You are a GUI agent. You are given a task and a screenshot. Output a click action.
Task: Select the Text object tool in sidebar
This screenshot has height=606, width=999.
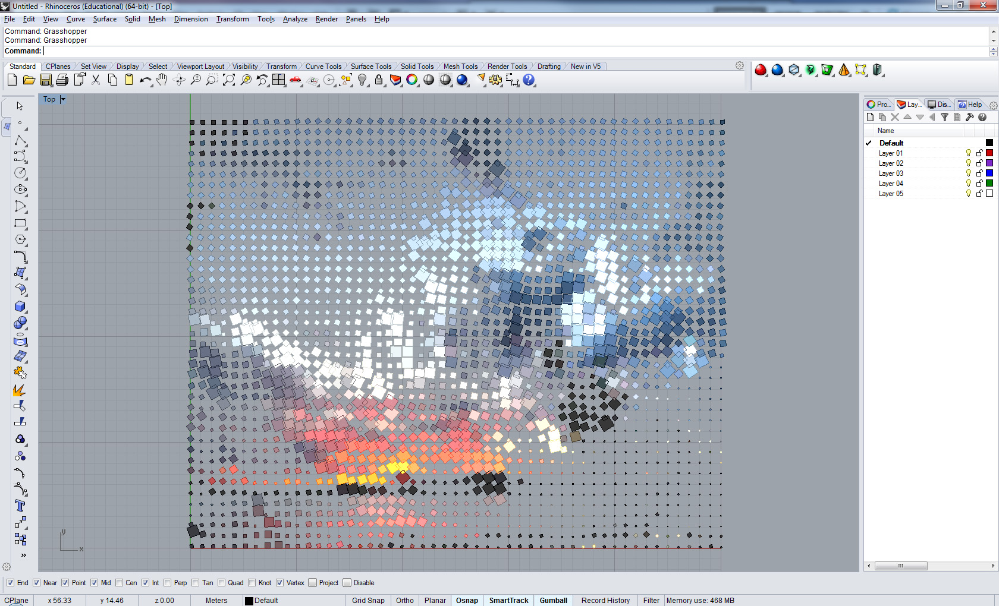pyautogui.click(x=20, y=506)
